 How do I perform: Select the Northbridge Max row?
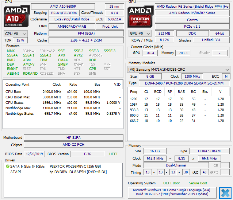click(63, 108)
